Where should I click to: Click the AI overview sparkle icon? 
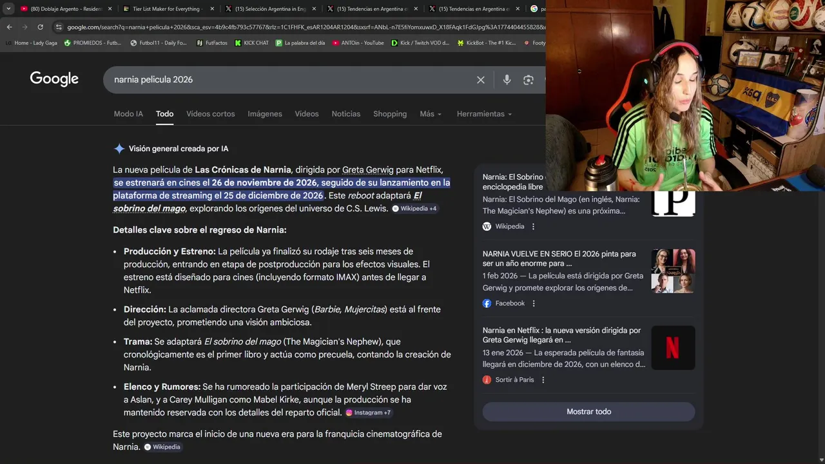point(119,149)
